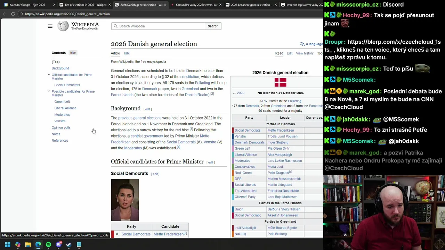Hide the Contents sidebar

point(73,53)
